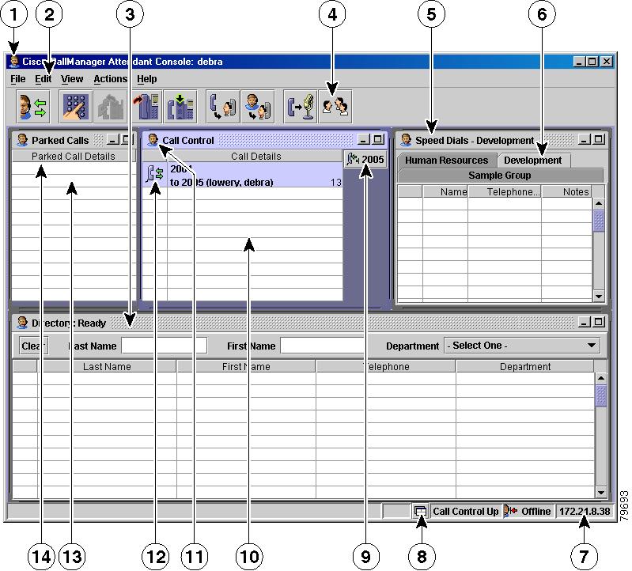Click the Directory scrollbar down arrow
This screenshot has width=632, height=571.
tap(601, 492)
